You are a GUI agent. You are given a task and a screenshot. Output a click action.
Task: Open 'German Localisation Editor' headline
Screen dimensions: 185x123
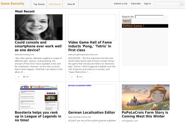[92, 113]
